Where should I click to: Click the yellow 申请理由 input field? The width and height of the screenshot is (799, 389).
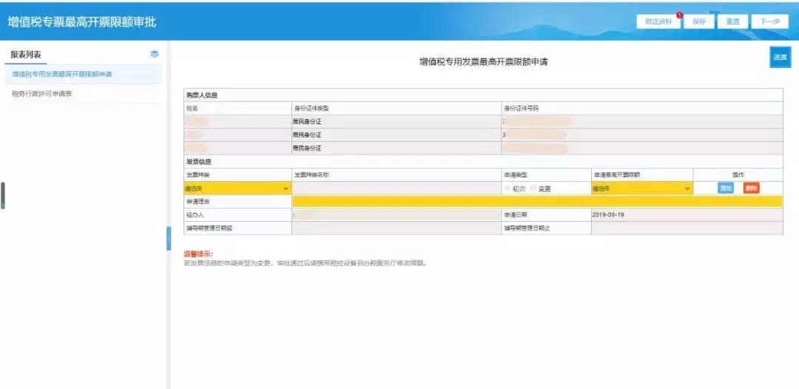tap(536, 201)
